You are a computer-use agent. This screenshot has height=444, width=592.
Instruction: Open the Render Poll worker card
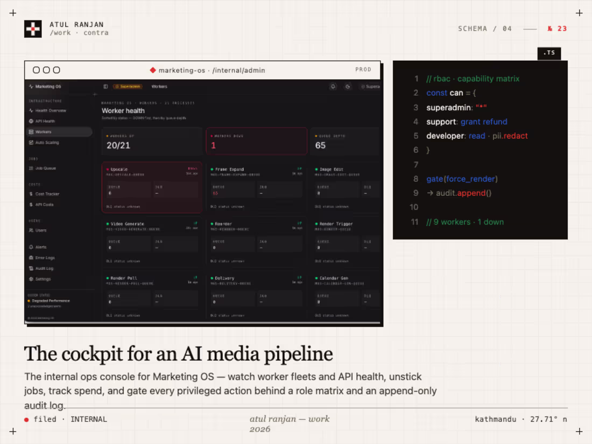152,296
